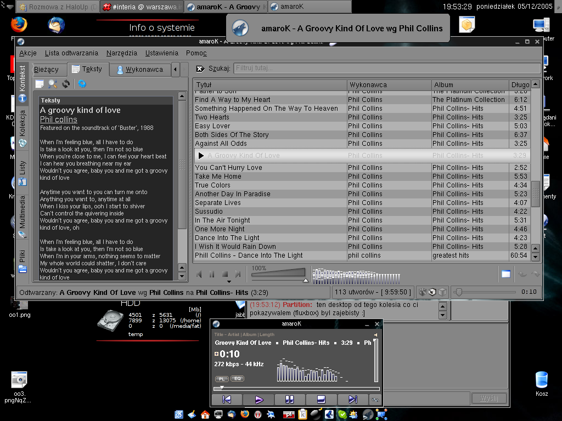This screenshot has width=562, height=421.
Task: Sort playlist by Wykonawca column header
Action: coord(389,85)
